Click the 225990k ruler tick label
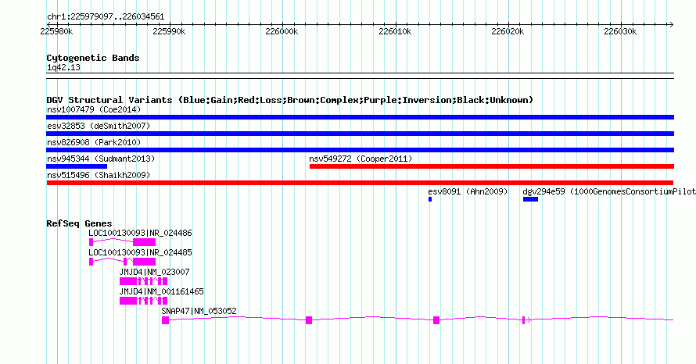 point(169,31)
